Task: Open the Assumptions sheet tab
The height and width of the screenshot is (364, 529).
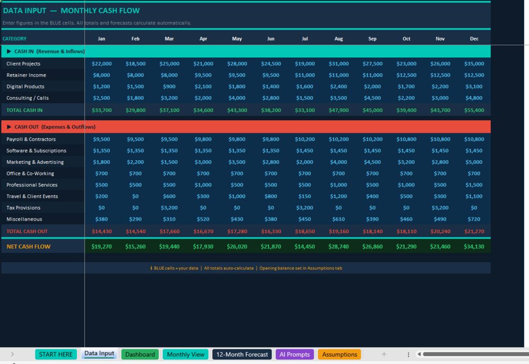Action: (340, 354)
